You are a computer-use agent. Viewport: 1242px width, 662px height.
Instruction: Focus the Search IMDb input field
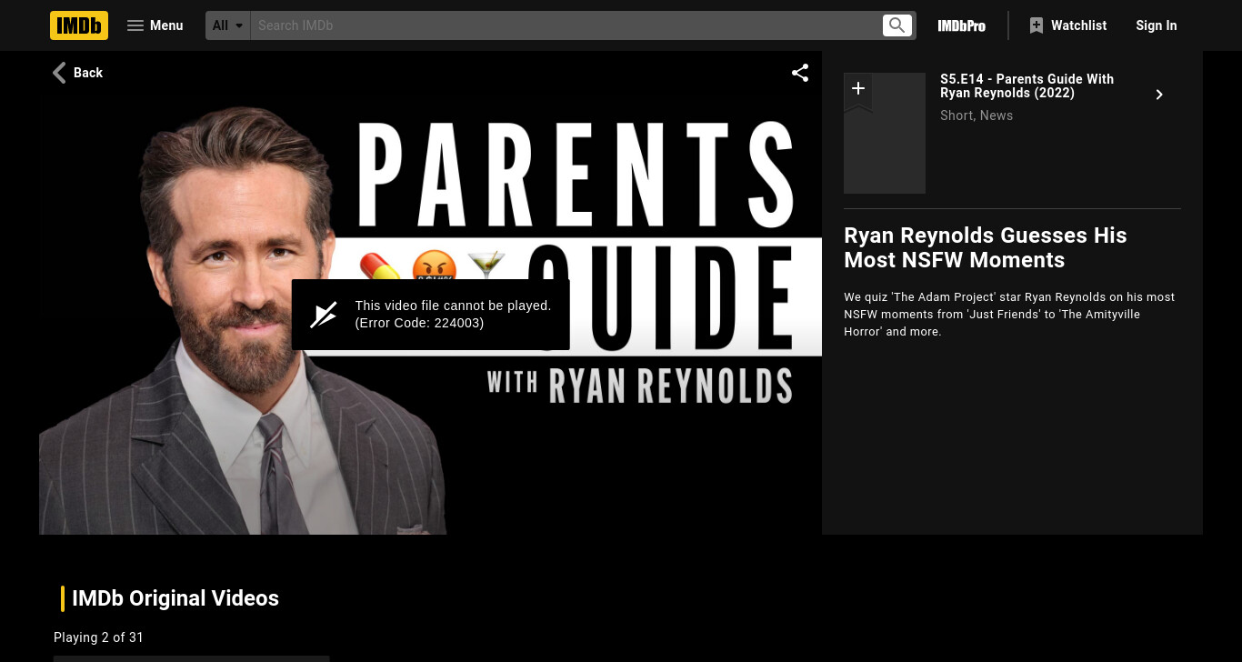pos(566,25)
